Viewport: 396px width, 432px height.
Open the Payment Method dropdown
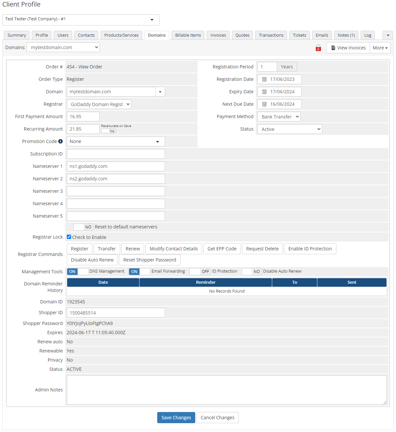pyautogui.click(x=278, y=117)
